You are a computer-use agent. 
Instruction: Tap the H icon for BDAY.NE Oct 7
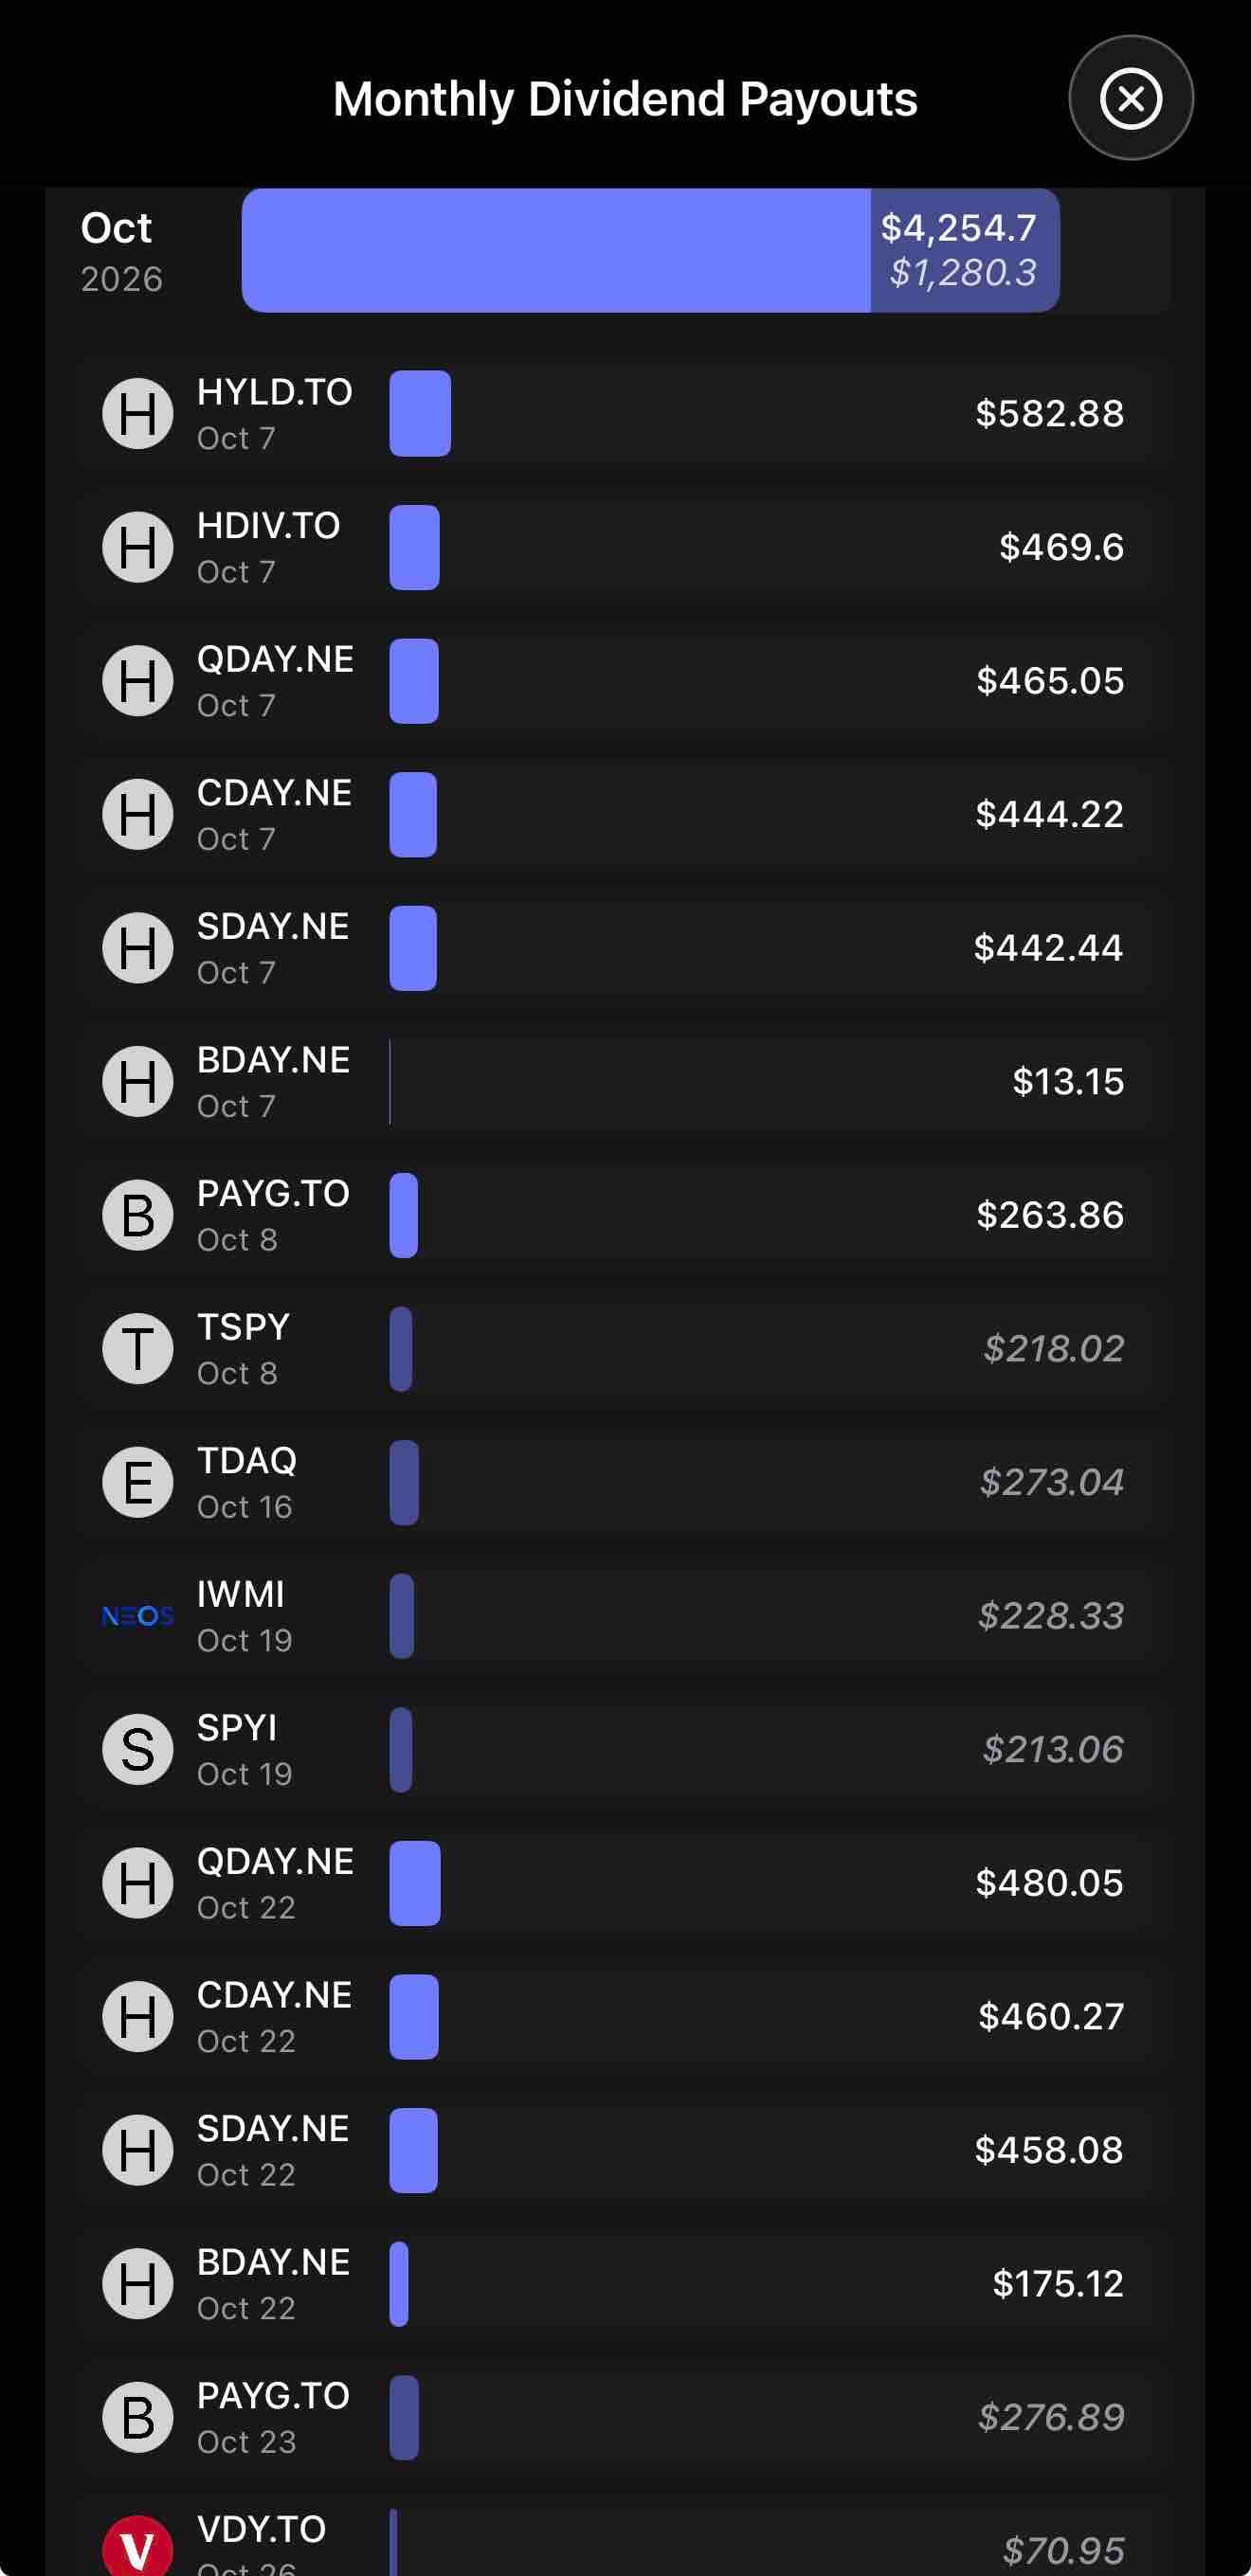point(138,1082)
